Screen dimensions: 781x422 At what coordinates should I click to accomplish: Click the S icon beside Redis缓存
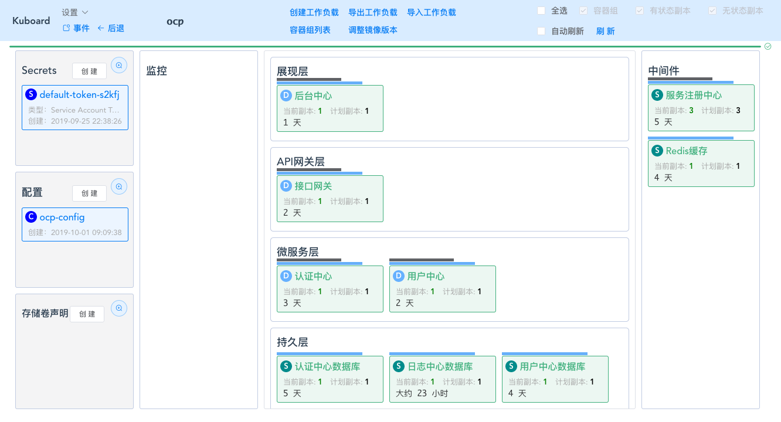click(x=657, y=151)
